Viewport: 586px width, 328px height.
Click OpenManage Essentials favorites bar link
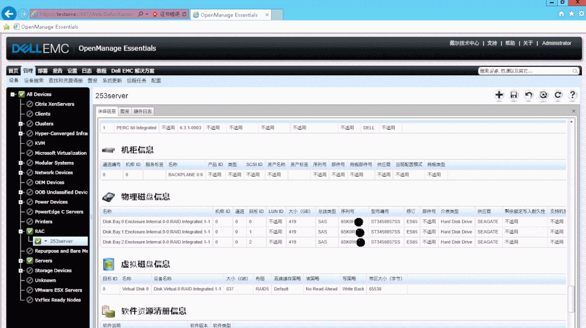pos(46,26)
